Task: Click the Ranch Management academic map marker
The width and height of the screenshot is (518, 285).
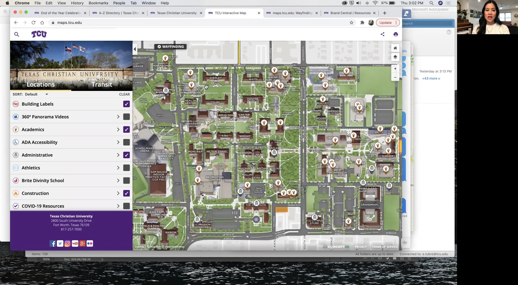Action: click(x=165, y=58)
